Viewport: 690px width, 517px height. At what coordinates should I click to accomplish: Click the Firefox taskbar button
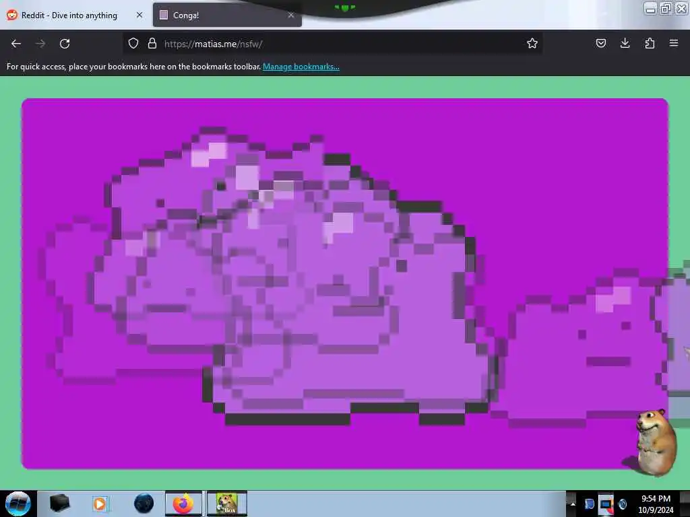(x=183, y=504)
